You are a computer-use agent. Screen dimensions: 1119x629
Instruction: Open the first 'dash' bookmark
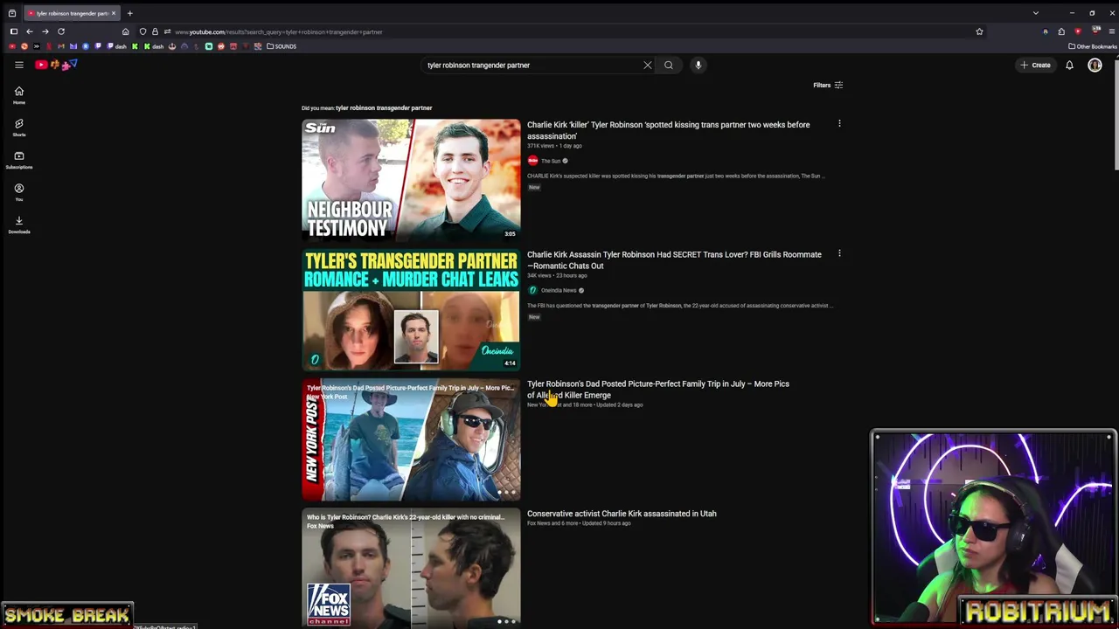point(117,46)
